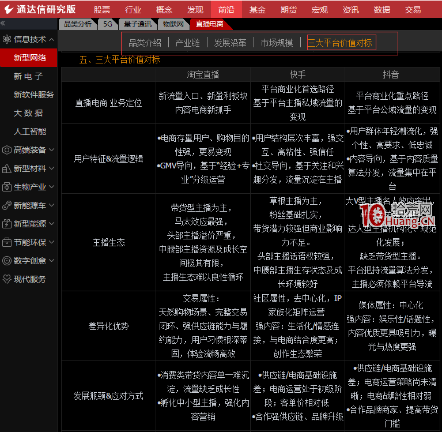The width and height of the screenshot is (442, 432).
Task: Open the 期货 menu
Action: pyautogui.click(x=288, y=10)
